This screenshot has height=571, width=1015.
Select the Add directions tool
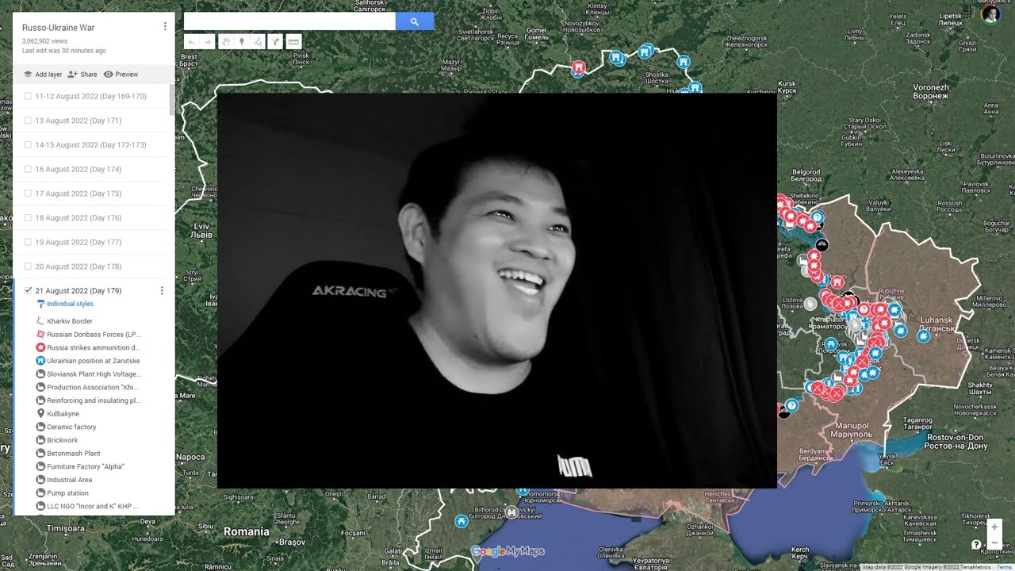click(275, 42)
